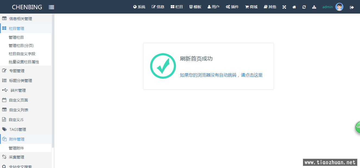Click the home icon in top bar
The height and width of the screenshot is (168, 360).
294,7
